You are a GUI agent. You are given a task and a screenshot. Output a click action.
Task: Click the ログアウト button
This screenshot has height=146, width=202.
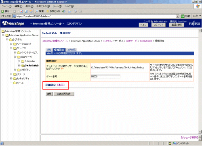[158, 25]
